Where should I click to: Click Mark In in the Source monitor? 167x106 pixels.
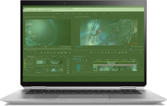pyautogui.click(x=34, y=53)
